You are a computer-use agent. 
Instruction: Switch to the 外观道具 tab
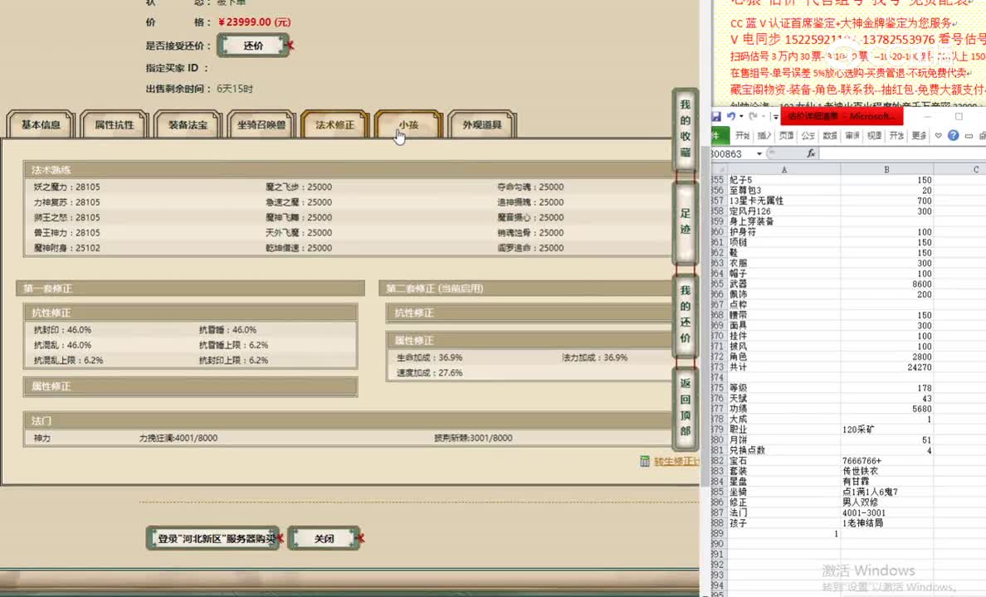click(482, 123)
